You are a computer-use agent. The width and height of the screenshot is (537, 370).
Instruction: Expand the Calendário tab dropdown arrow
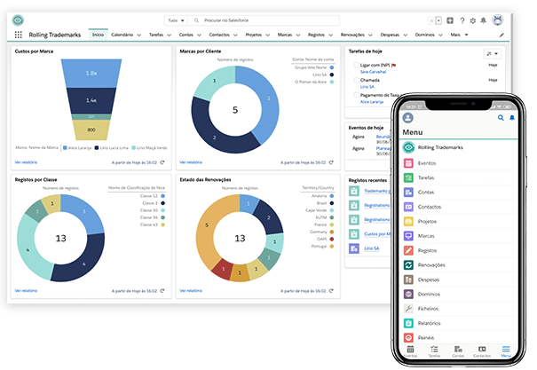pyautogui.click(x=140, y=35)
